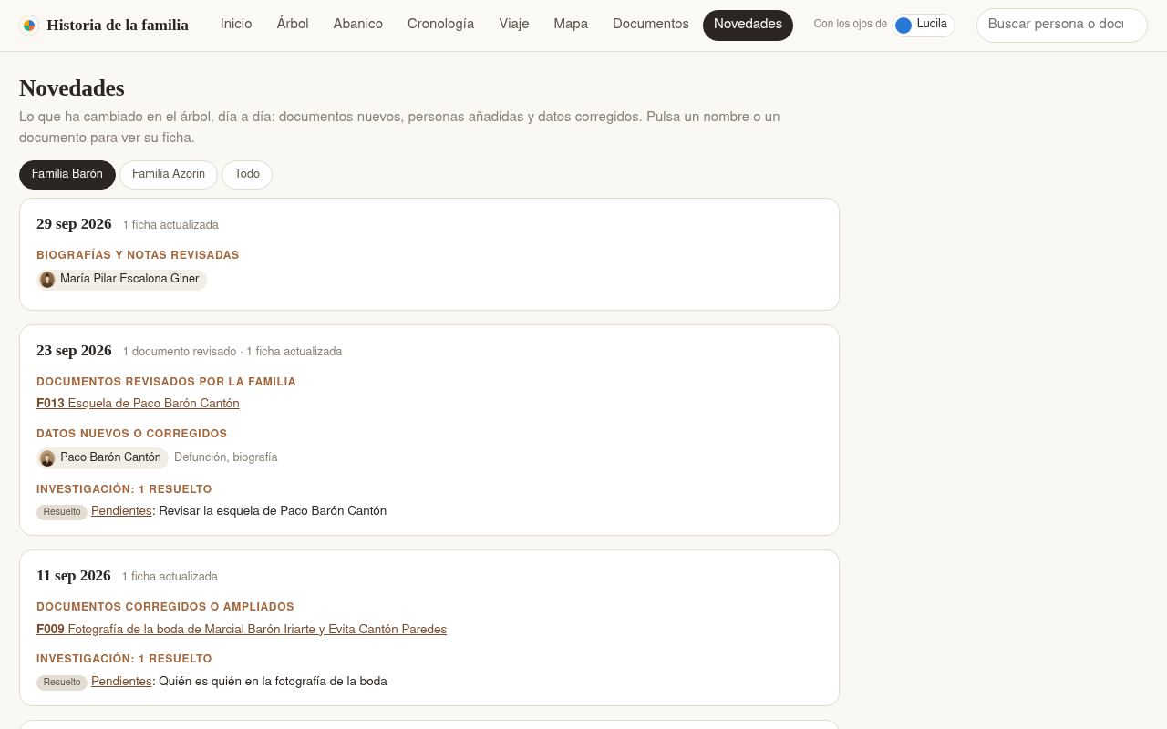Go to the Documentos section
1167x729 pixels.
(x=651, y=25)
